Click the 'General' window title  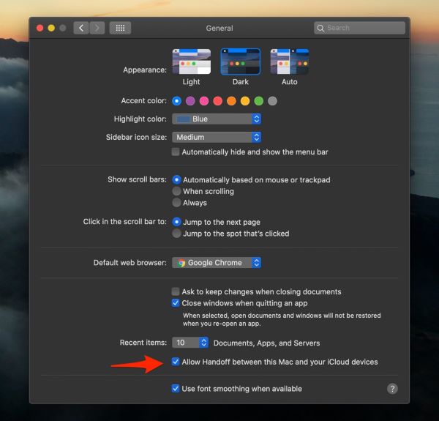click(219, 28)
